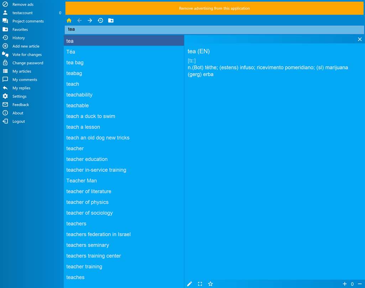Click the testaccount user icon
The height and width of the screenshot is (288, 365).
tap(5, 12)
